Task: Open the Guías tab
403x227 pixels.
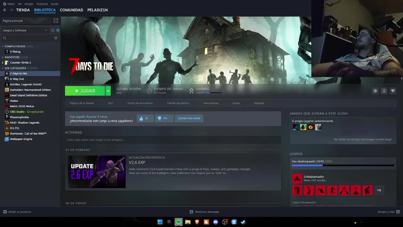Action: [x=236, y=103]
